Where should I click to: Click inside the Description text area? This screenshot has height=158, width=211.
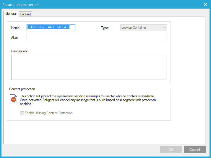pos(89,67)
